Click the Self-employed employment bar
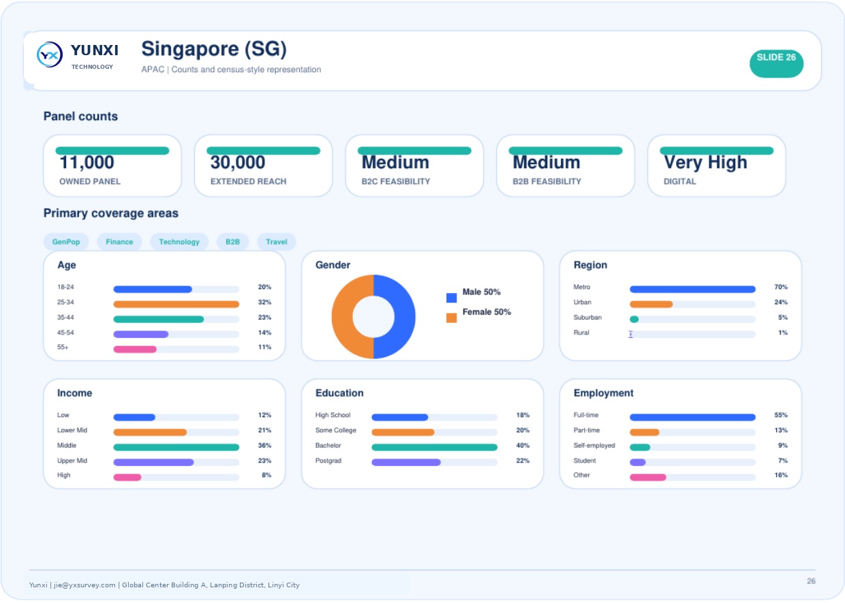The width and height of the screenshot is (845, 603). coord(640,448)
